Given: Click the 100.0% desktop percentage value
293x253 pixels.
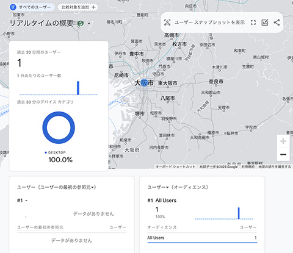Looking at the screenshot, I should pyautogui.click(x=60, y=160).
